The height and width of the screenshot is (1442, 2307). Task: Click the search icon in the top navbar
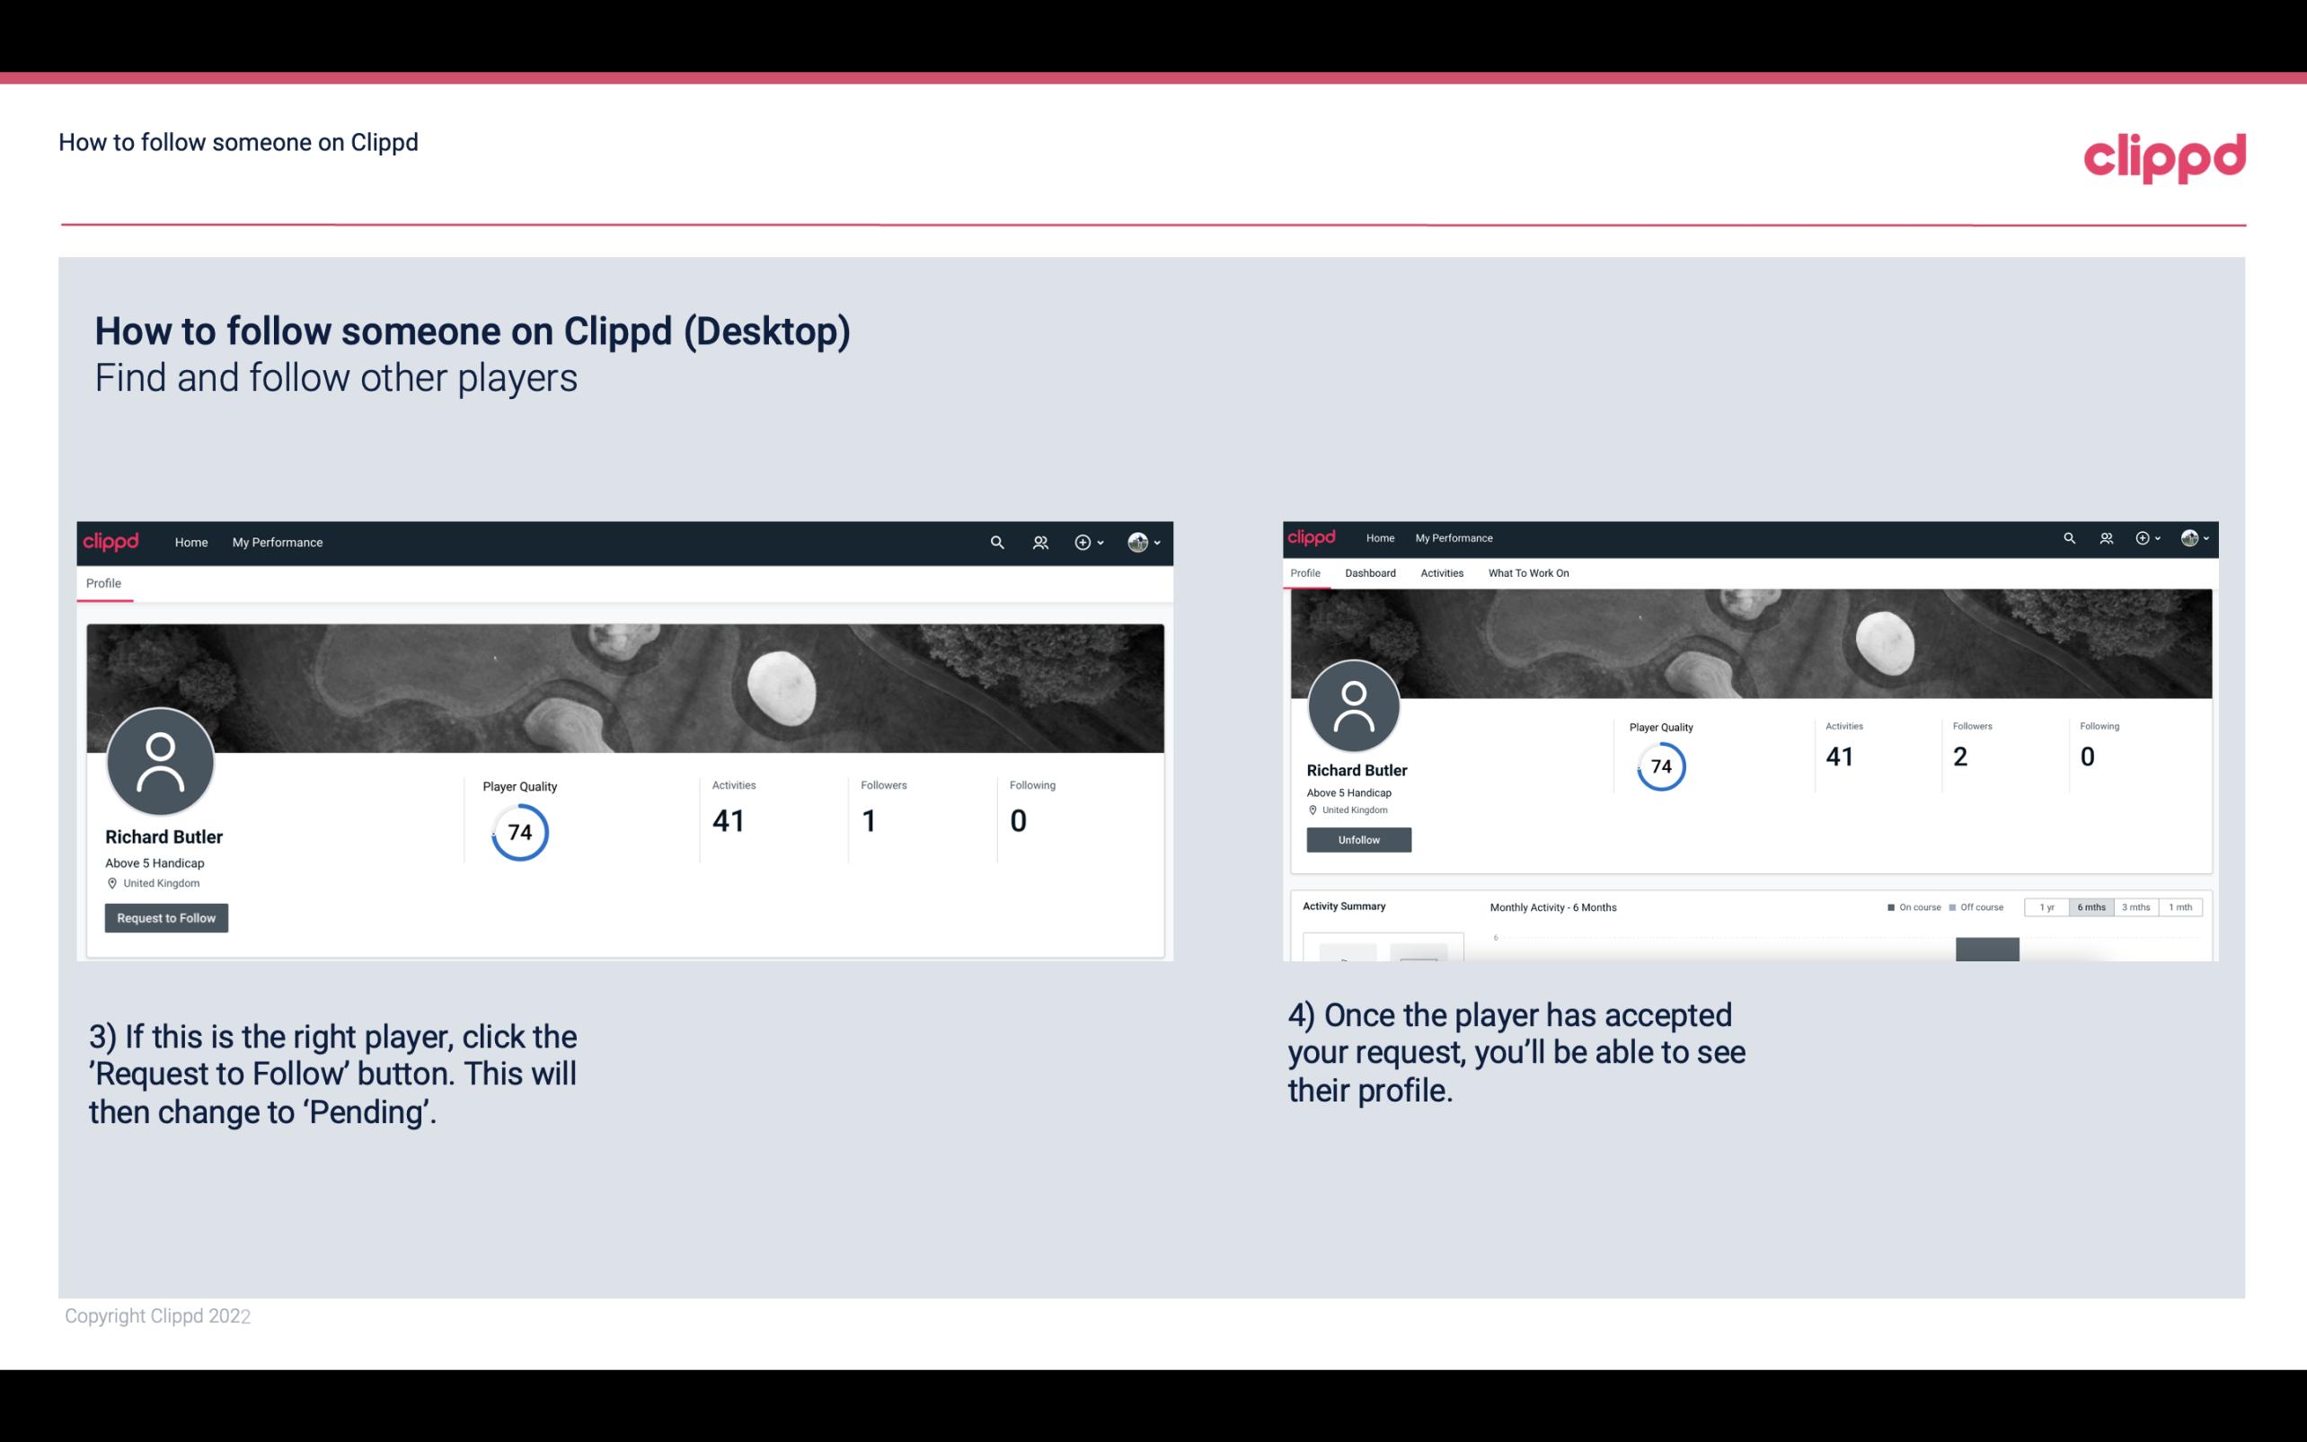(x=994, y=542)
